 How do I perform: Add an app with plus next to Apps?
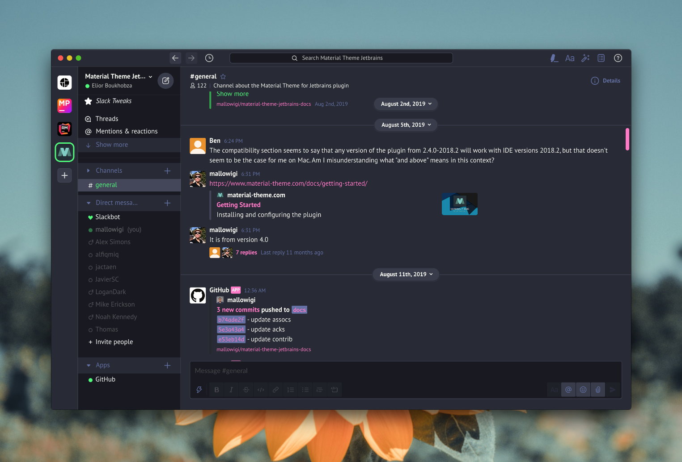[167, 365]
